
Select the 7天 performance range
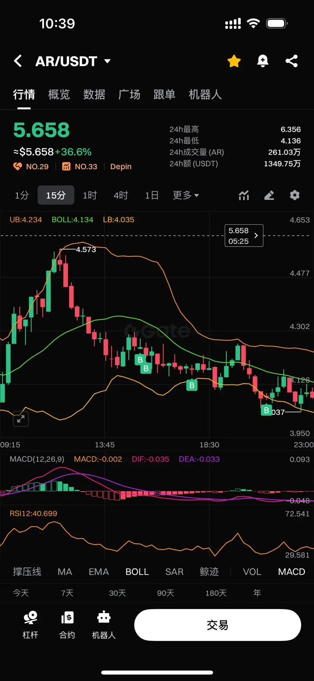[x=67, y=593]
